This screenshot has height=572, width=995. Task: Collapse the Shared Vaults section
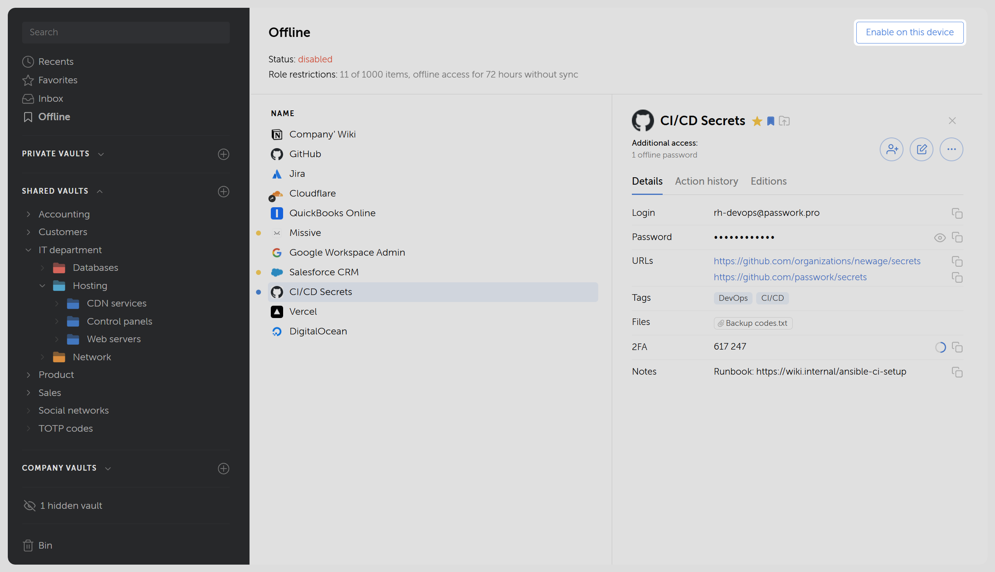[x=100, y=192]
